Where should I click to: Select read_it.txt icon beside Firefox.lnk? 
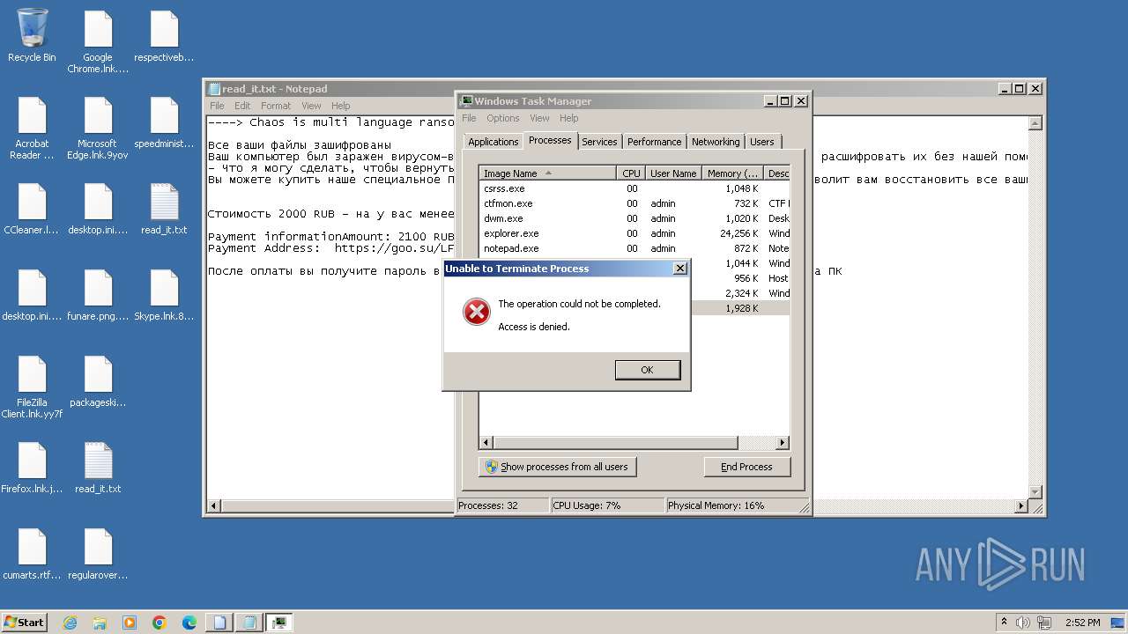[x=98, y=468]
